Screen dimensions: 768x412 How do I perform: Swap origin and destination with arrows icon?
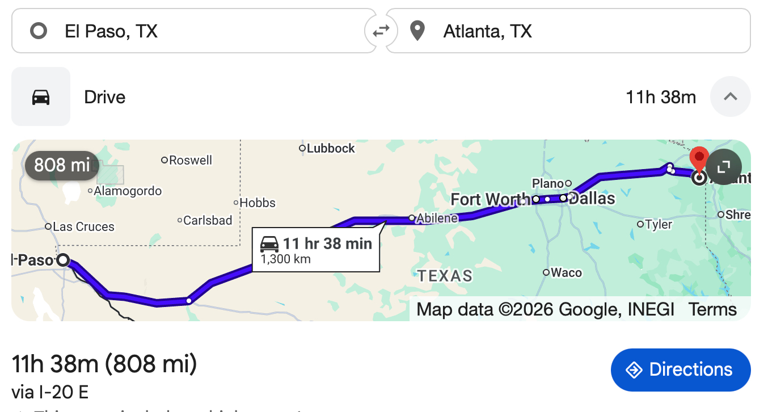[x=381, y=31]
